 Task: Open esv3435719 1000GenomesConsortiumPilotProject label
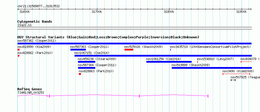210,47
